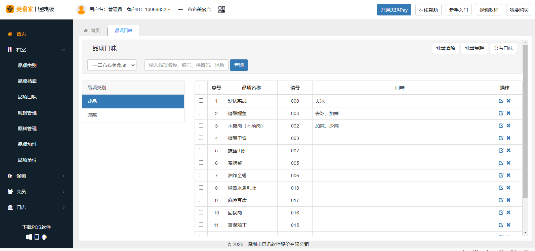Click the delete icon for 拔丝山药
The height and width of the screenshot is (251, 535).
tap(508, 150)
